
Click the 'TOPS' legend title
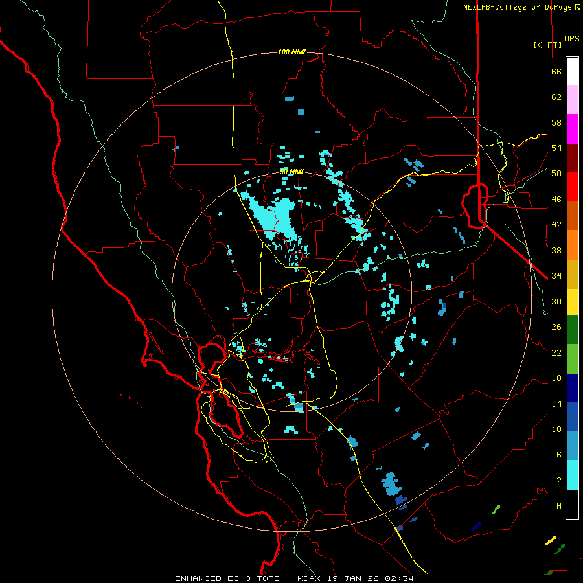tap(569, 39)
